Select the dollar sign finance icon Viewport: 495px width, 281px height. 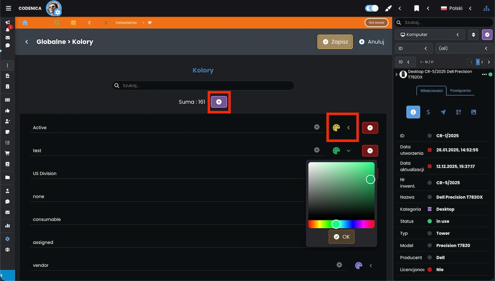click(x=428, y=112)
